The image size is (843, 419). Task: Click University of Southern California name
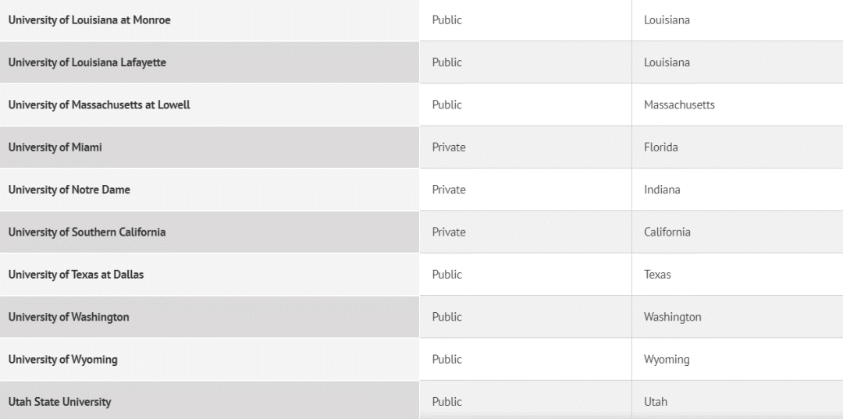tap(87, 232)
